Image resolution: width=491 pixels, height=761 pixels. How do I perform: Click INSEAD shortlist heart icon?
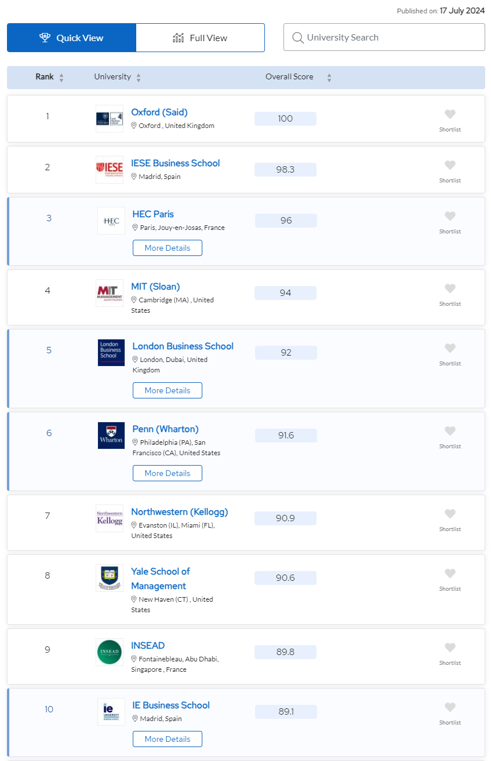450,647
